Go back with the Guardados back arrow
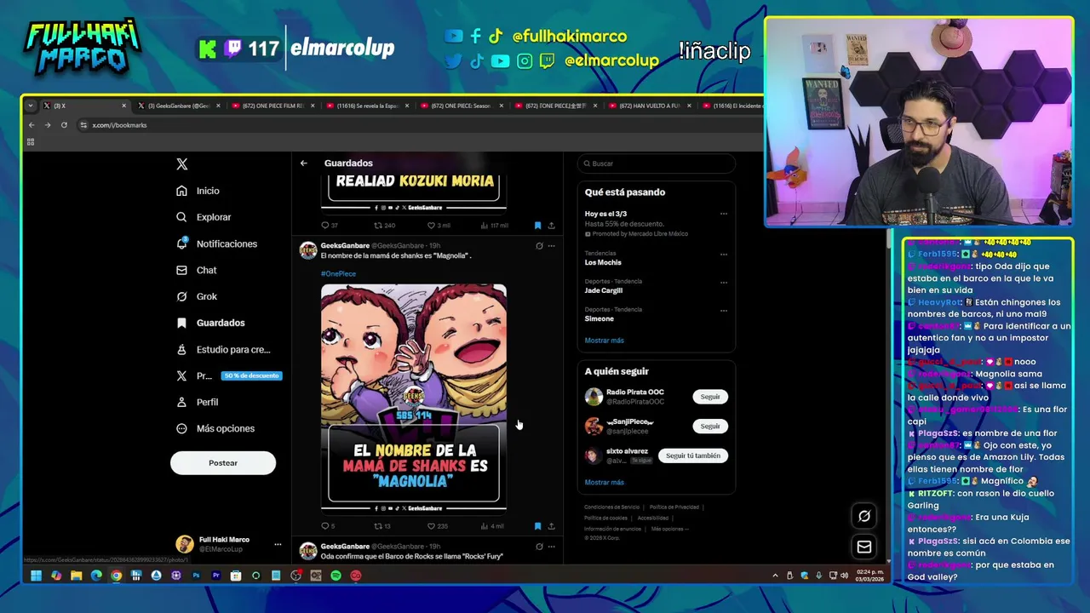Screen dimensions: 1090x613 click(x=304, y=163)
